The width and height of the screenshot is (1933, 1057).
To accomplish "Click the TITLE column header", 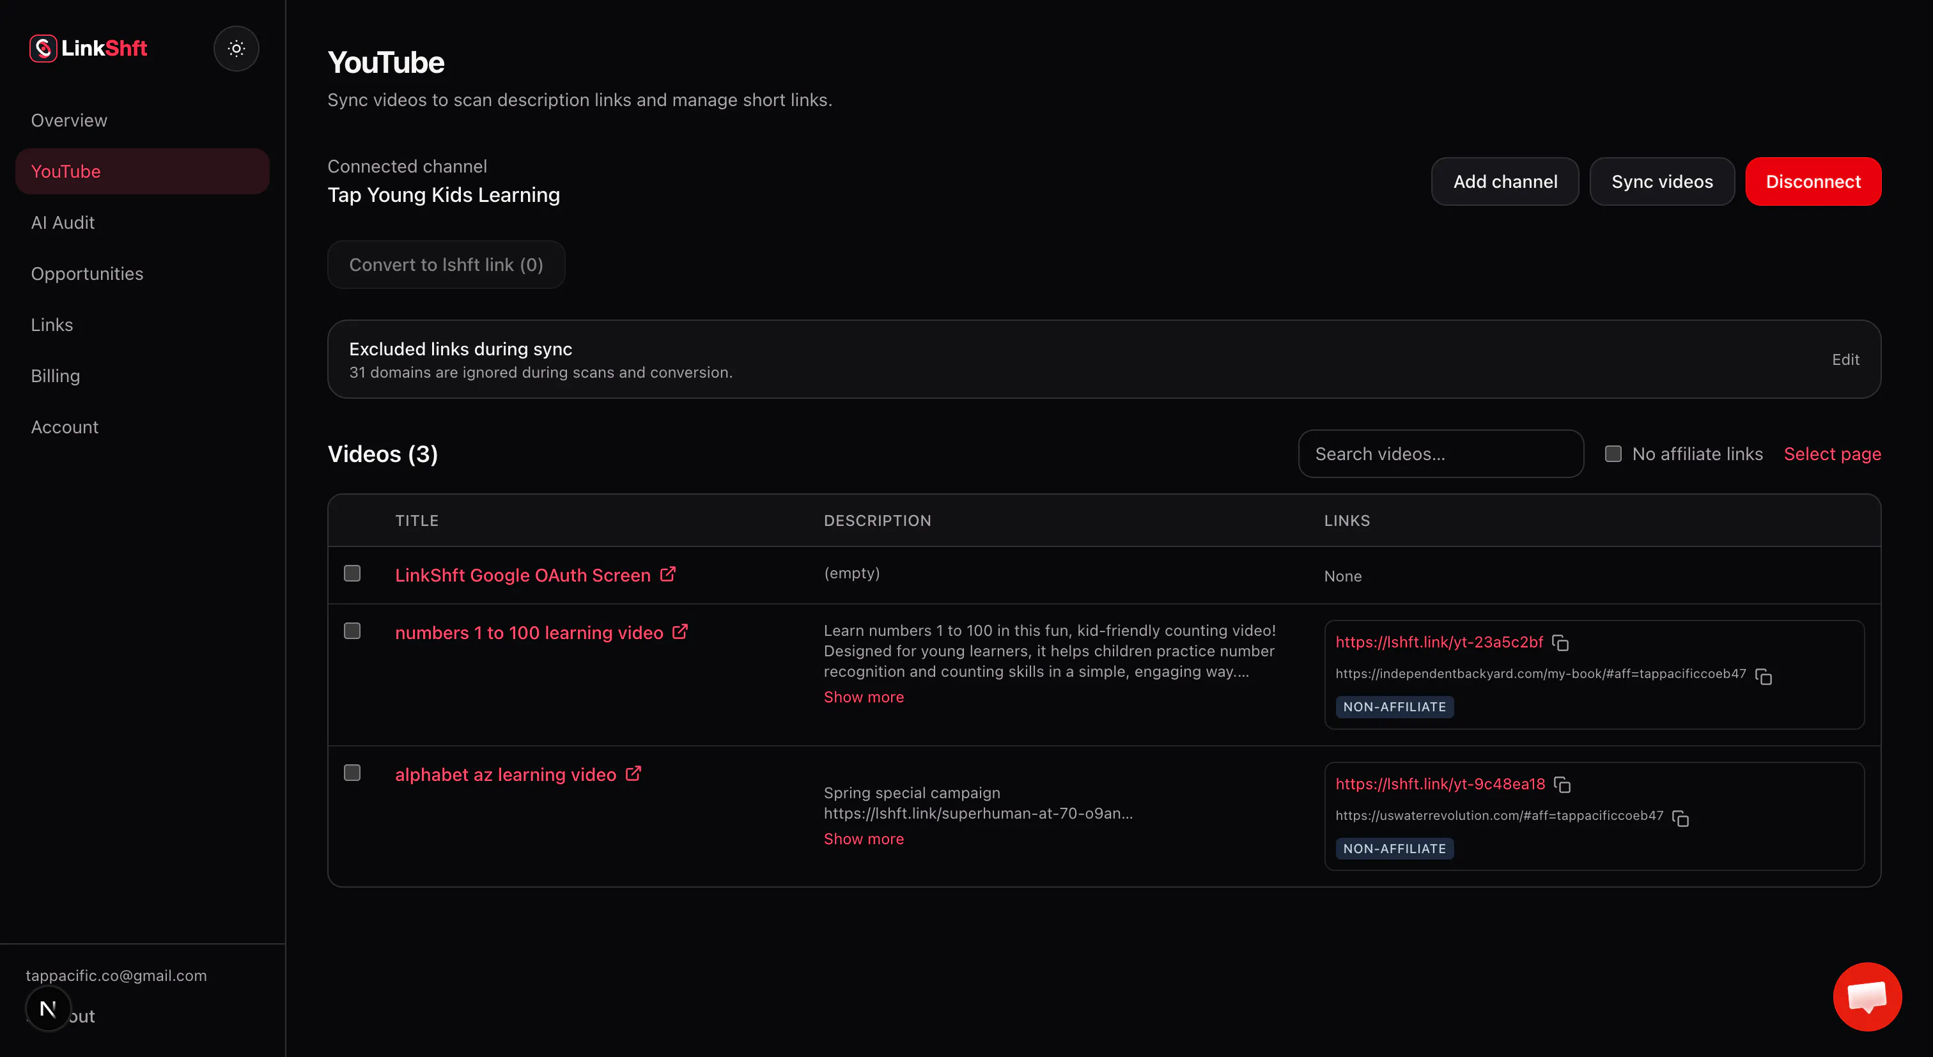I will coord(417,521).
